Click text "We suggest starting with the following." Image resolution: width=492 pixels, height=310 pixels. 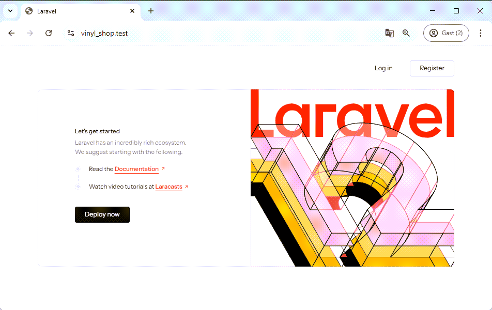[129, 152]
